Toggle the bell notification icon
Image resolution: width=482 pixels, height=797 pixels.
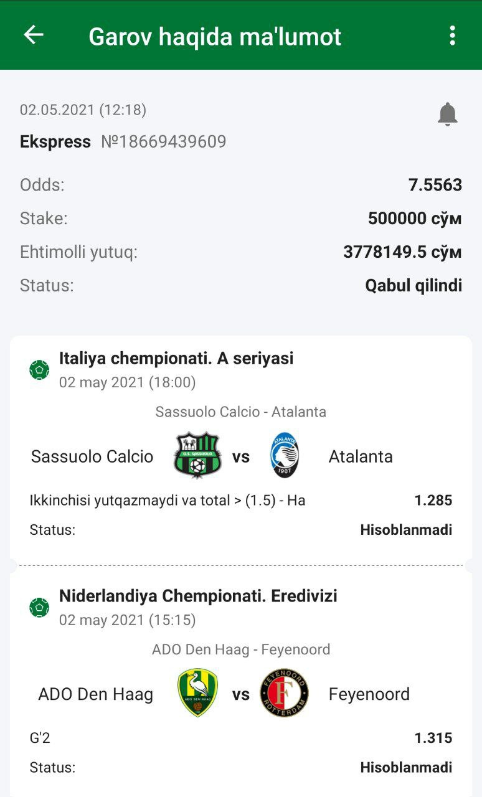(x=447, y=115)
